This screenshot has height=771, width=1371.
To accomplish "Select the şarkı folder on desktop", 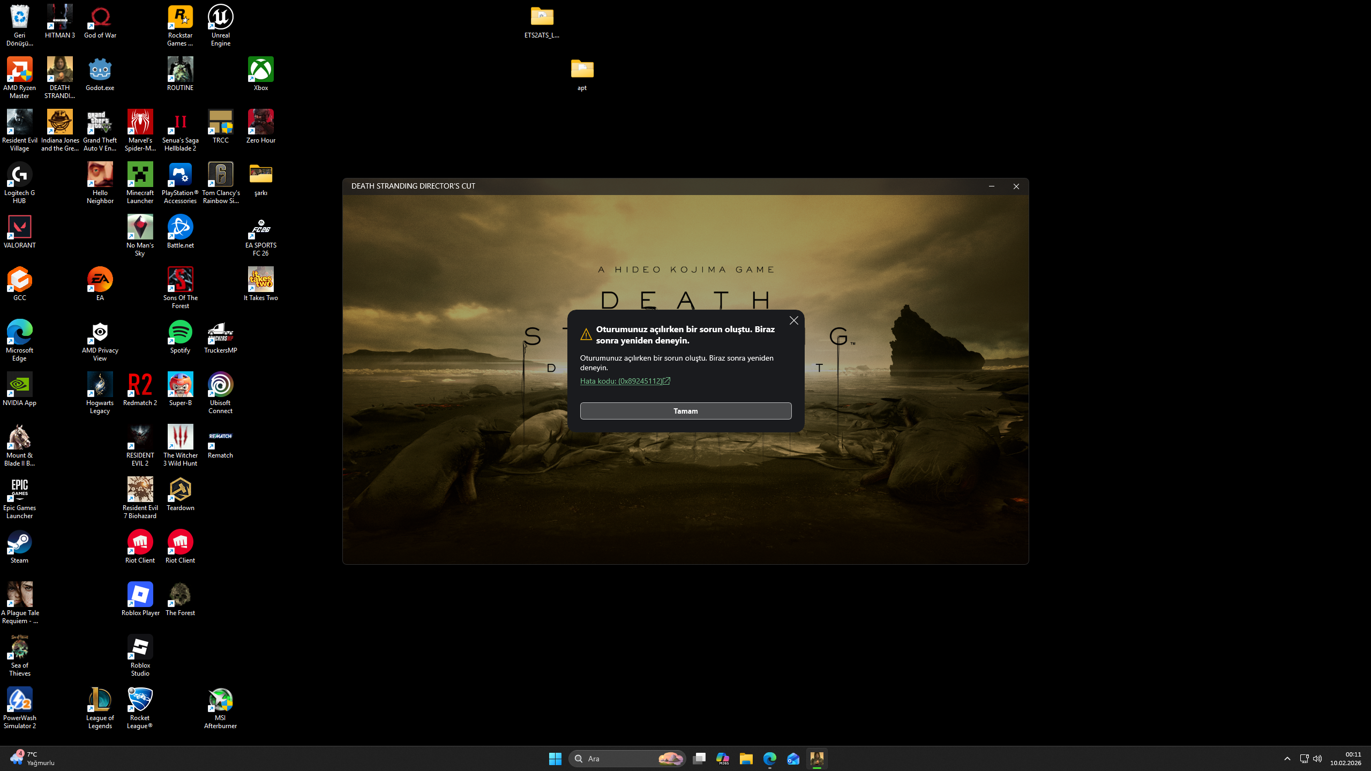I will (x=261, y=179).
